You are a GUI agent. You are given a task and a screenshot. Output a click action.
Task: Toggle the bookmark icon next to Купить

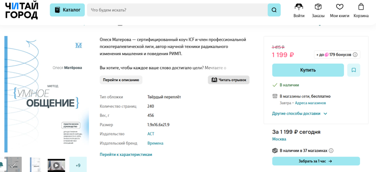pos(354,70)
